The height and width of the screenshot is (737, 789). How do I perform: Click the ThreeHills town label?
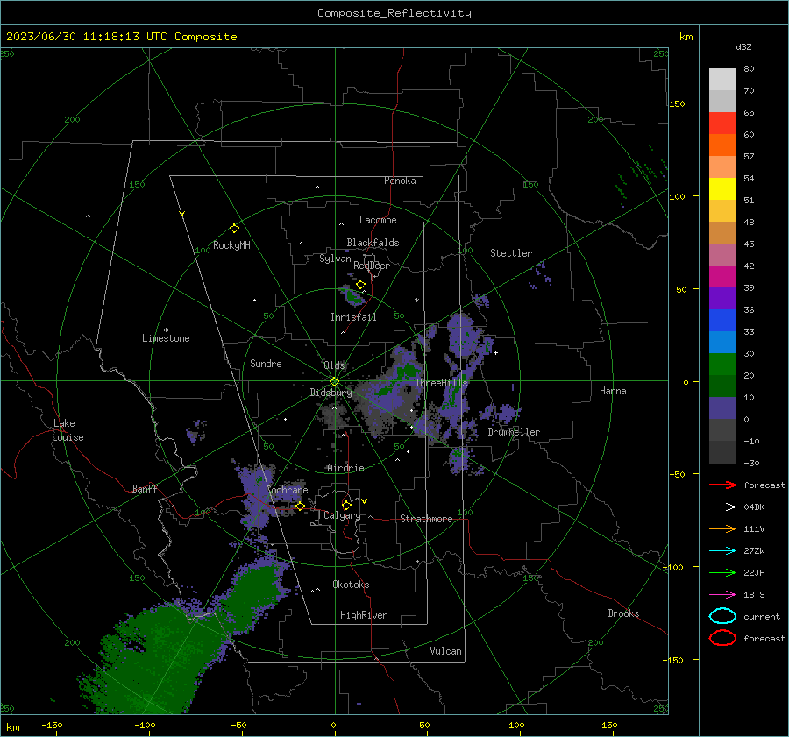pyautogui.click(x=441, y=383)
